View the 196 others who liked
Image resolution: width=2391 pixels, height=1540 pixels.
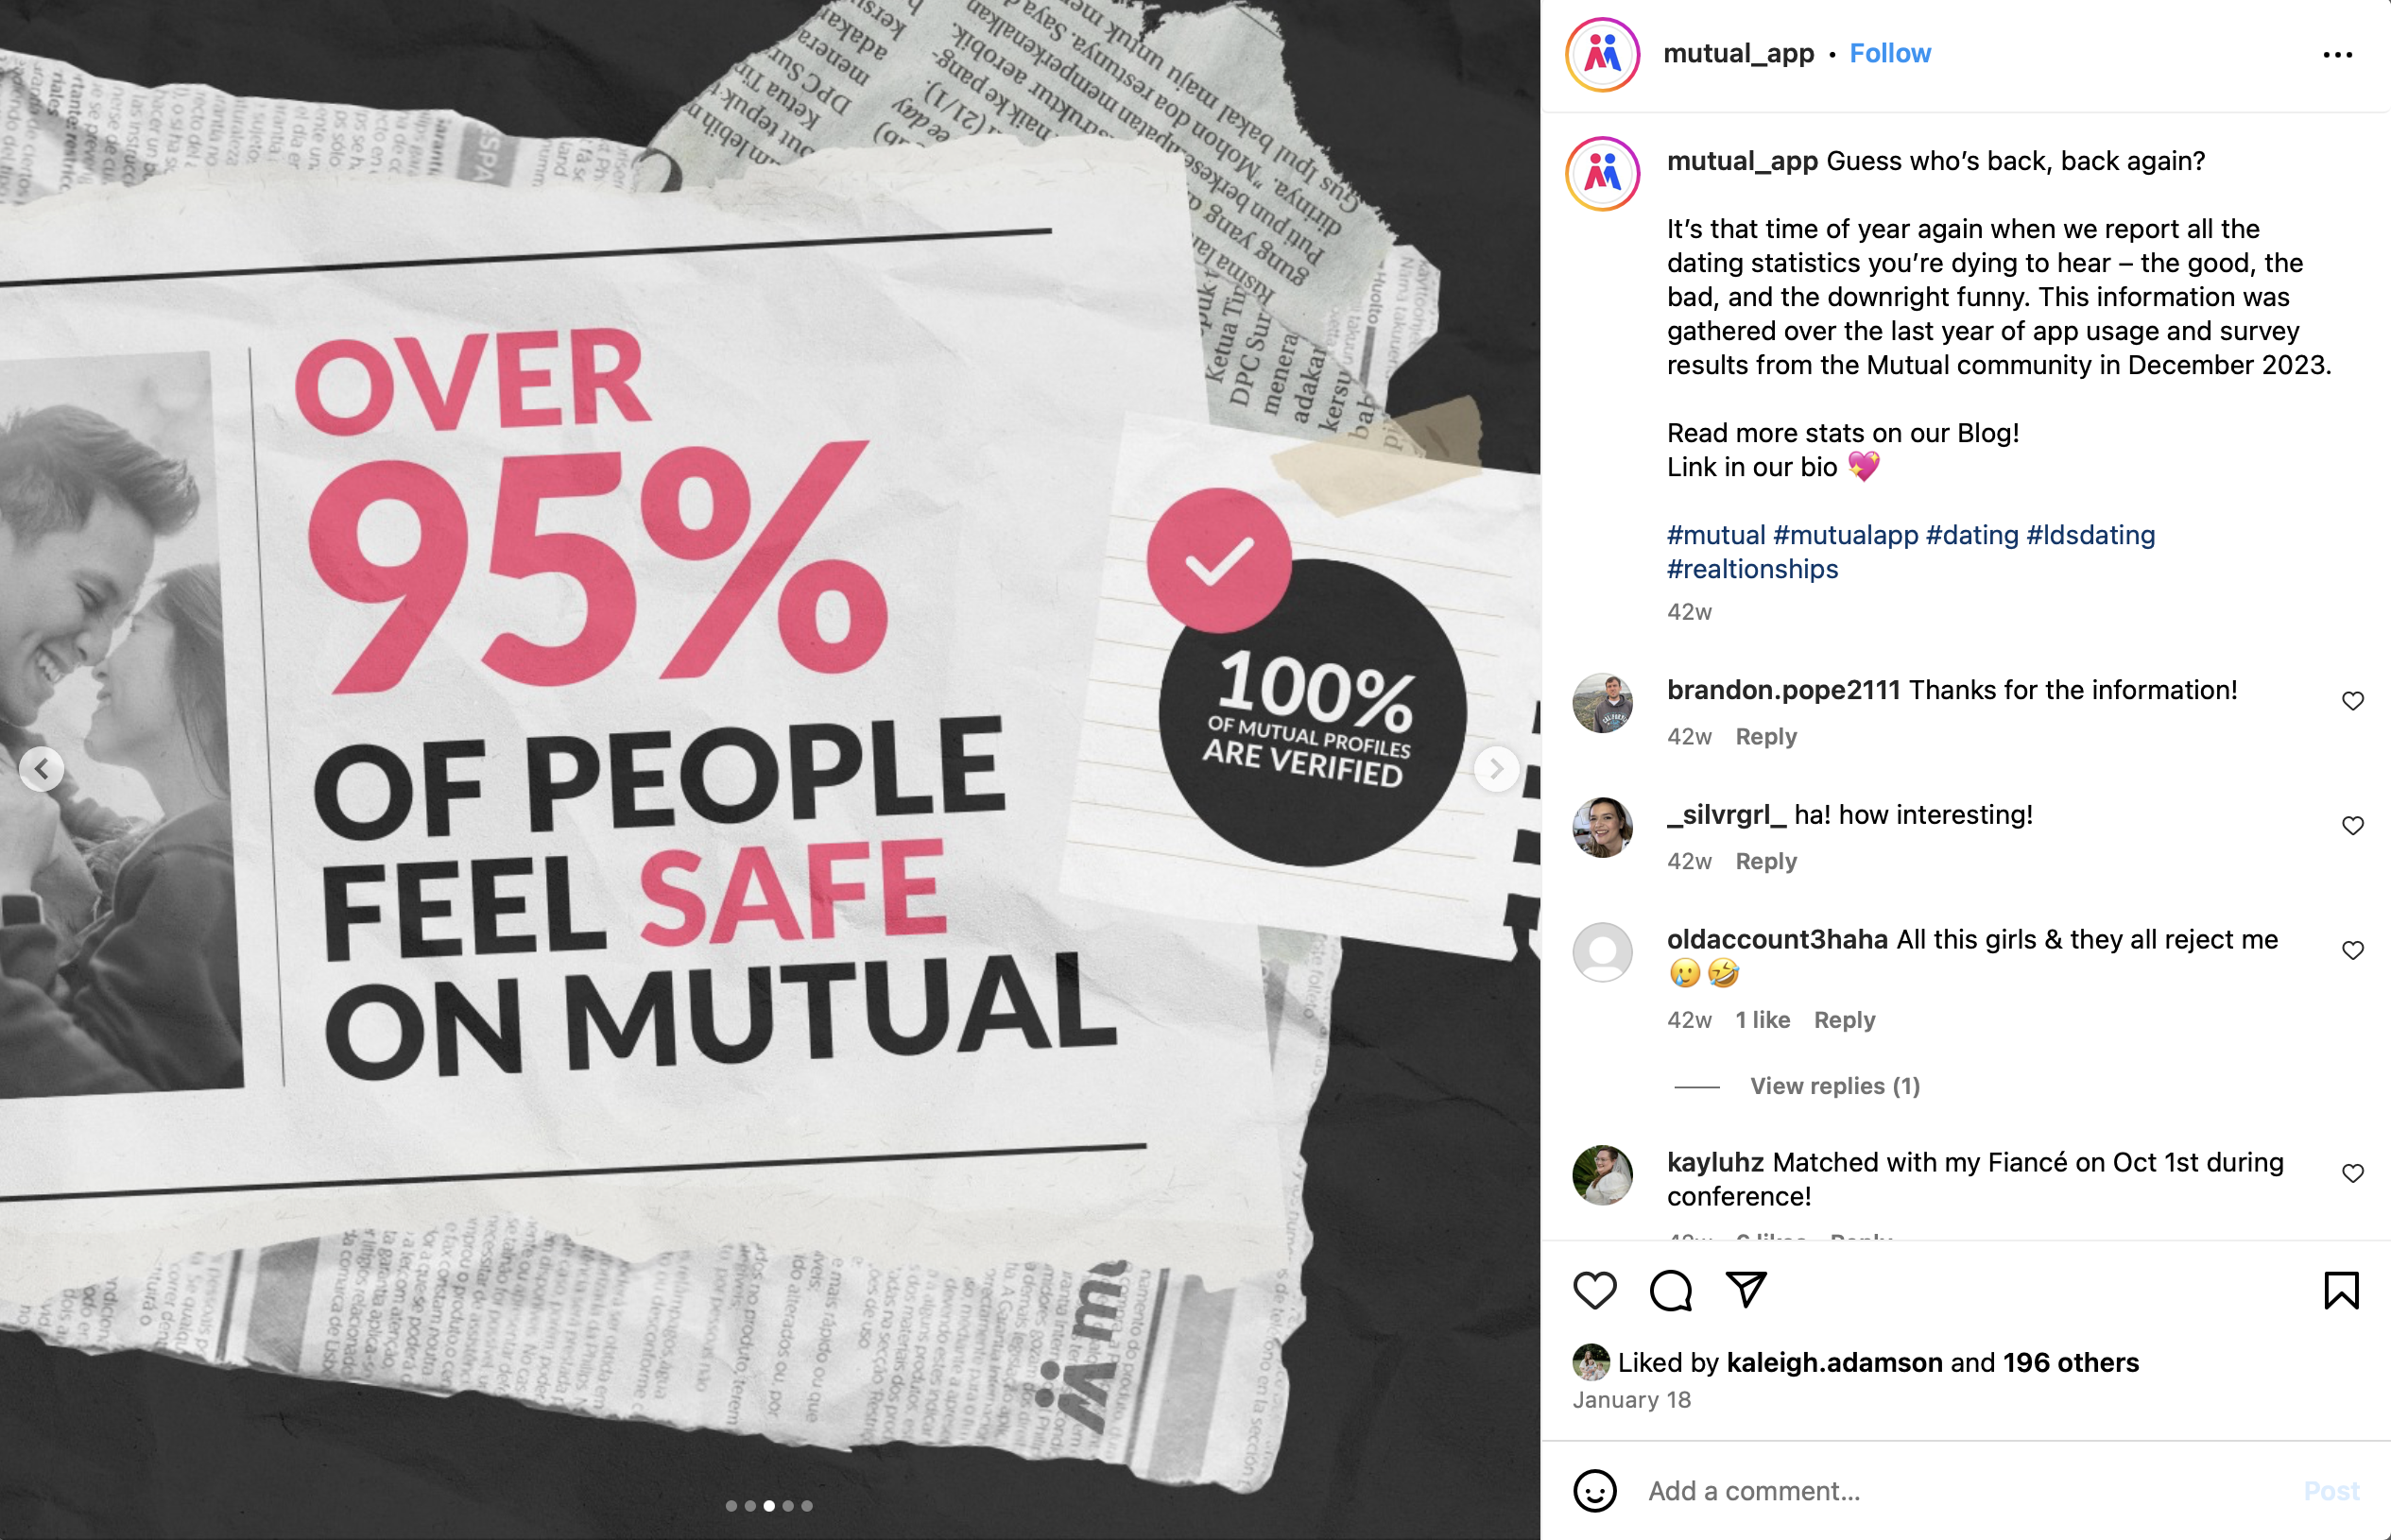coord(2070,1362)
